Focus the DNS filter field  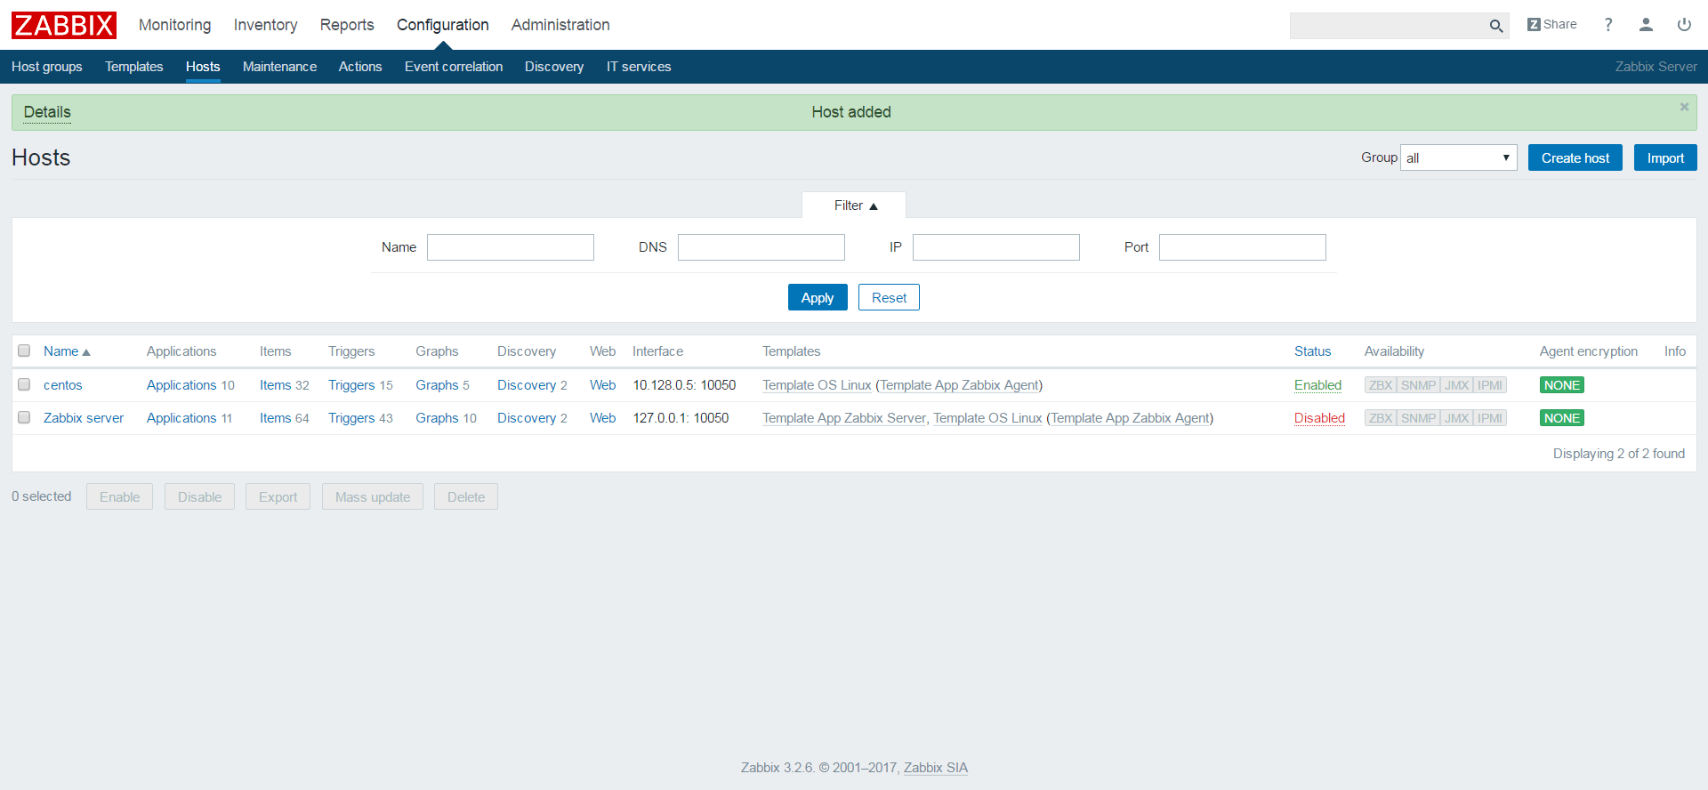(x=761, y=247)
